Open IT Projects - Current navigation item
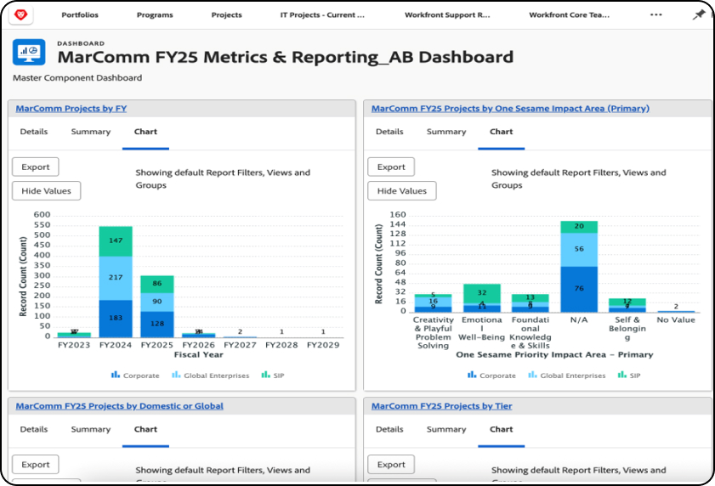This screenshot has height=486, width=715. pyautogui.click(x=322, y=15)
